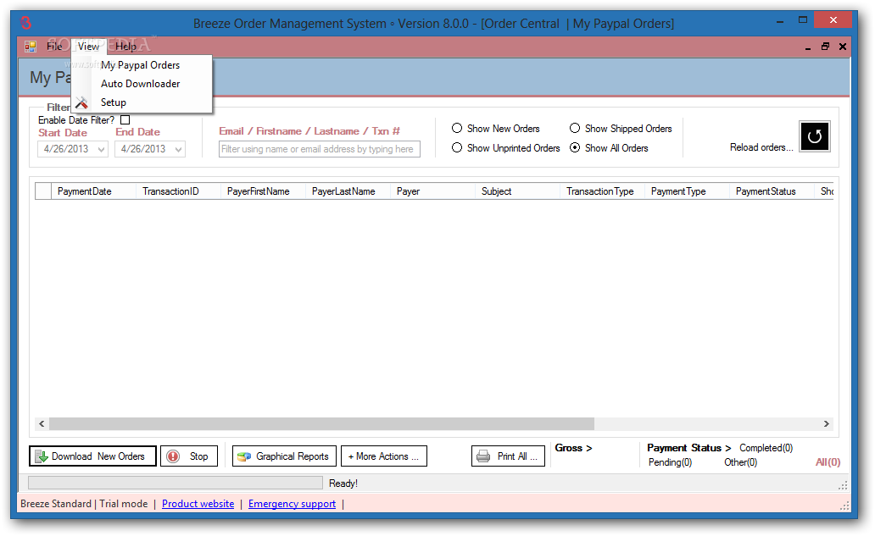
Task: Click the Breeze Standard Trial mode text
Action: click(84, 504)
